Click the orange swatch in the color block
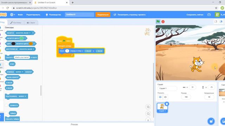225x126 pixels. 31,43
